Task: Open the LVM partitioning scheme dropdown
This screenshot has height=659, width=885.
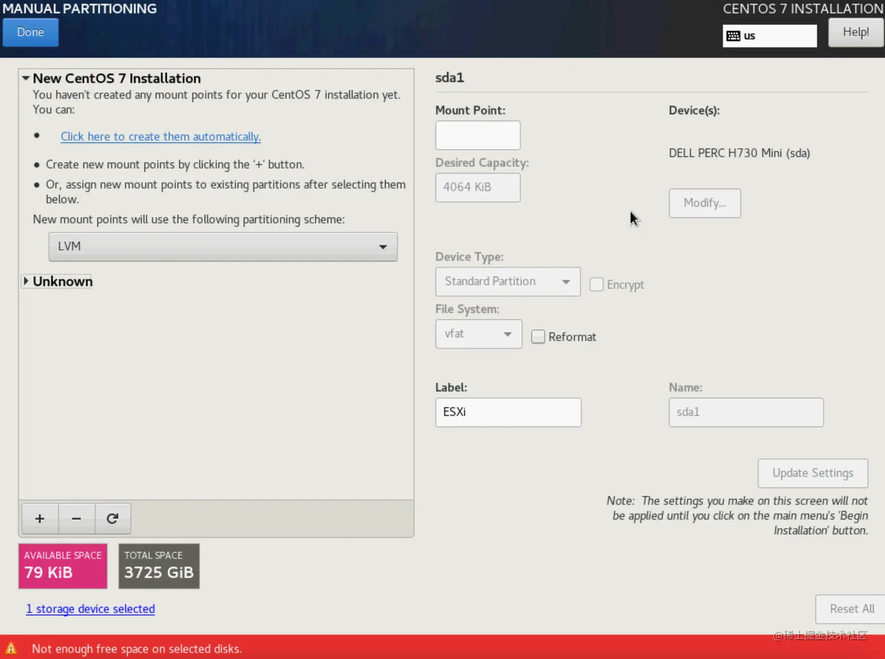Action: 223,246
